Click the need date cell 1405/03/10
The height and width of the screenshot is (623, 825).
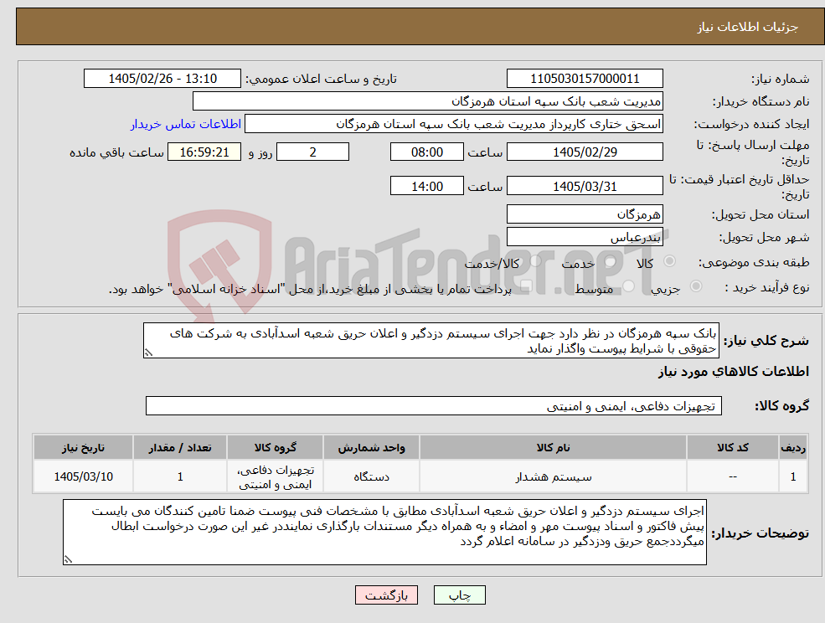pos(83,476)
